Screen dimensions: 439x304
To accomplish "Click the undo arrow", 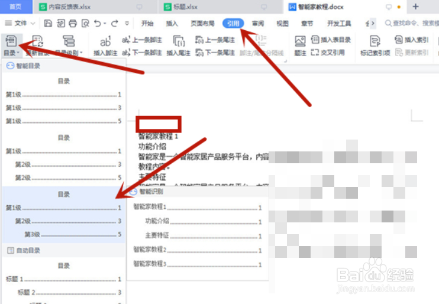I will pos(98,23).
